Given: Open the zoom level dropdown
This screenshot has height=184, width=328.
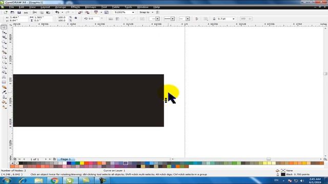Looking at the screenshot, I should click(133, 12).
